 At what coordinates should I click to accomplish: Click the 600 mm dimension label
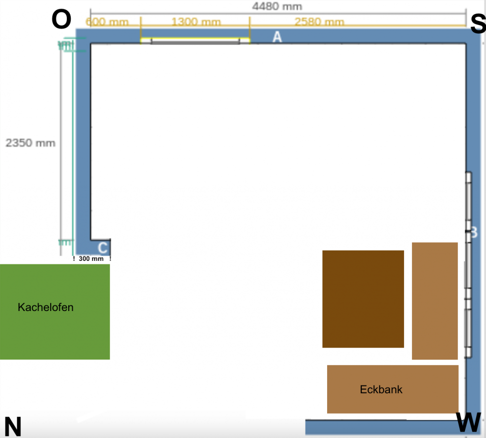click(107, 22)
